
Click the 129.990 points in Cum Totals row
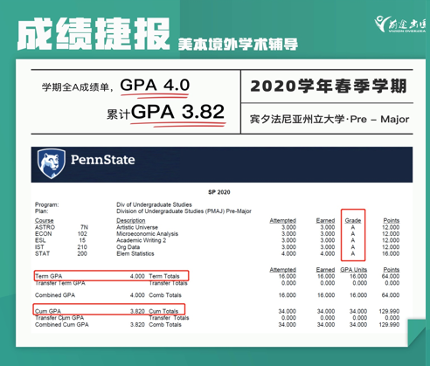tap(389, 311)
